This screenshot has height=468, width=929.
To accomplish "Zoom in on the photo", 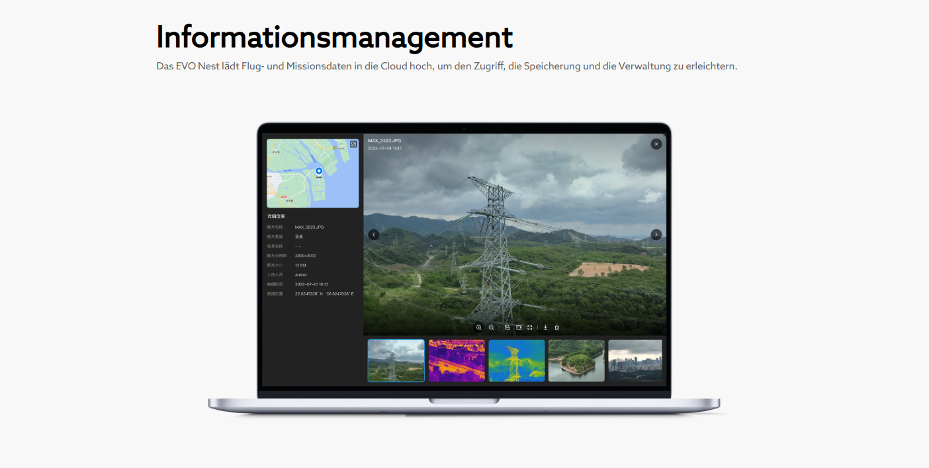I will (x=479, y=327).
